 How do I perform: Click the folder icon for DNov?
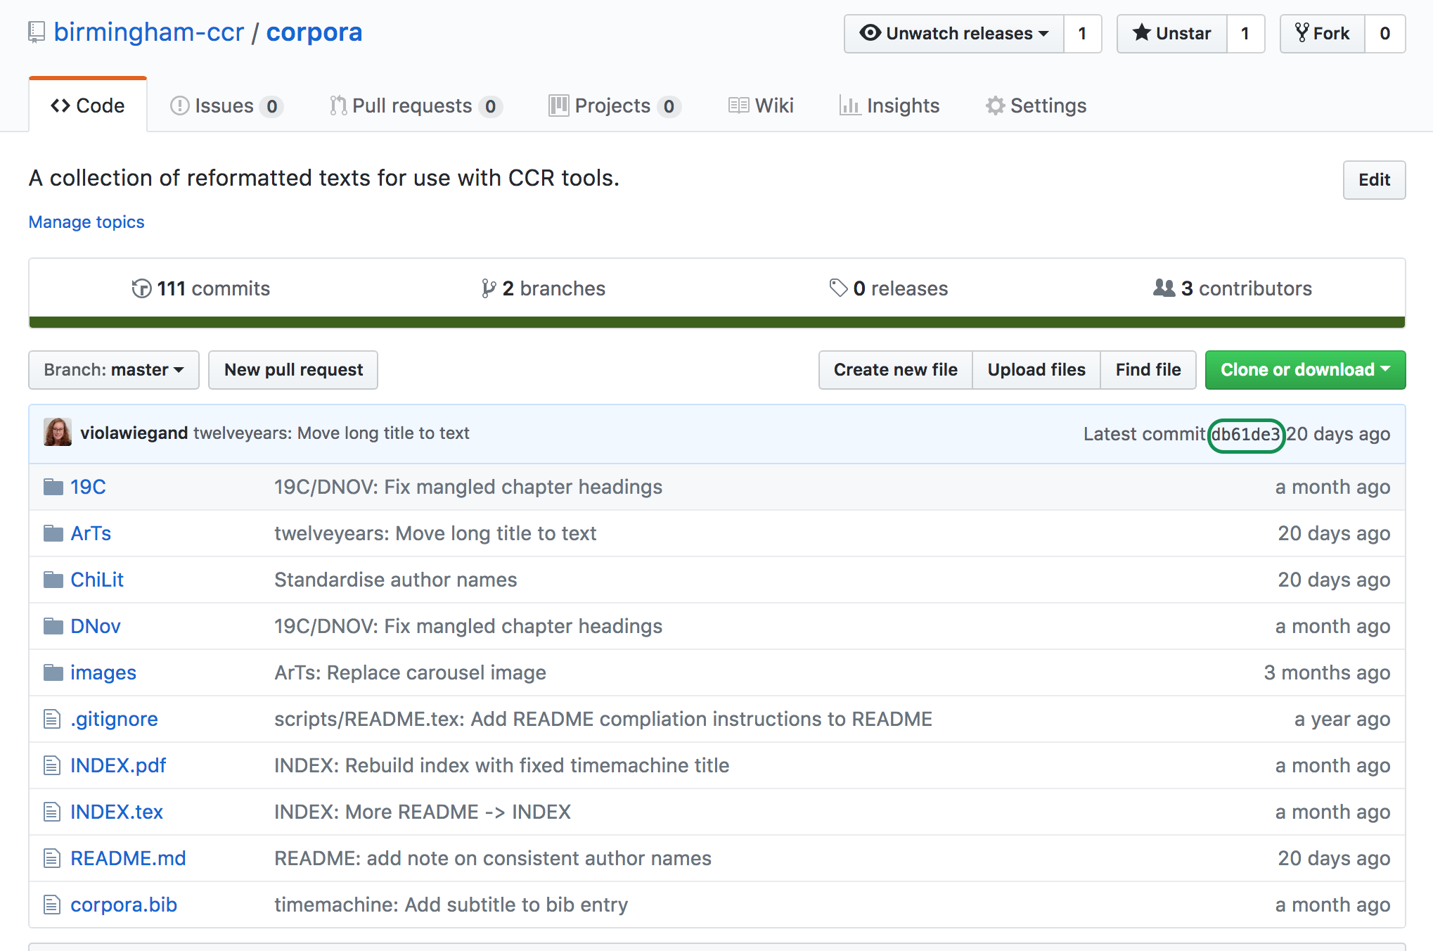pyautogui.click(x=53, y=626)
